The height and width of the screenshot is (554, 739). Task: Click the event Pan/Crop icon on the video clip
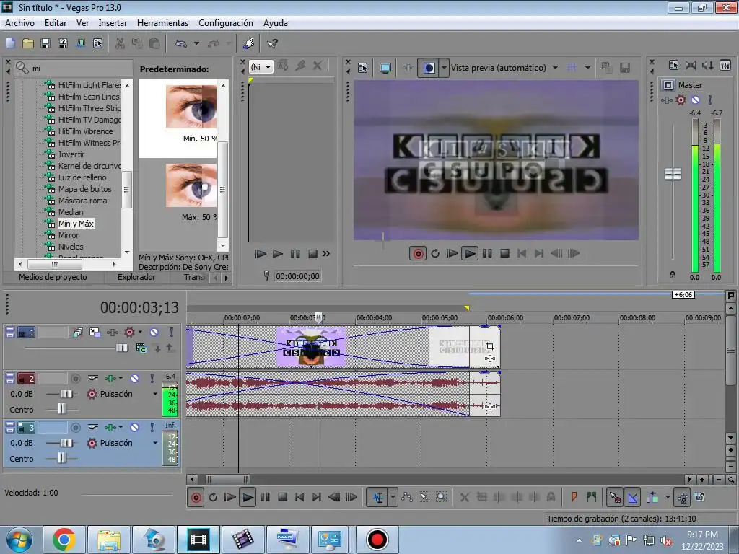[x=490, y=346]
